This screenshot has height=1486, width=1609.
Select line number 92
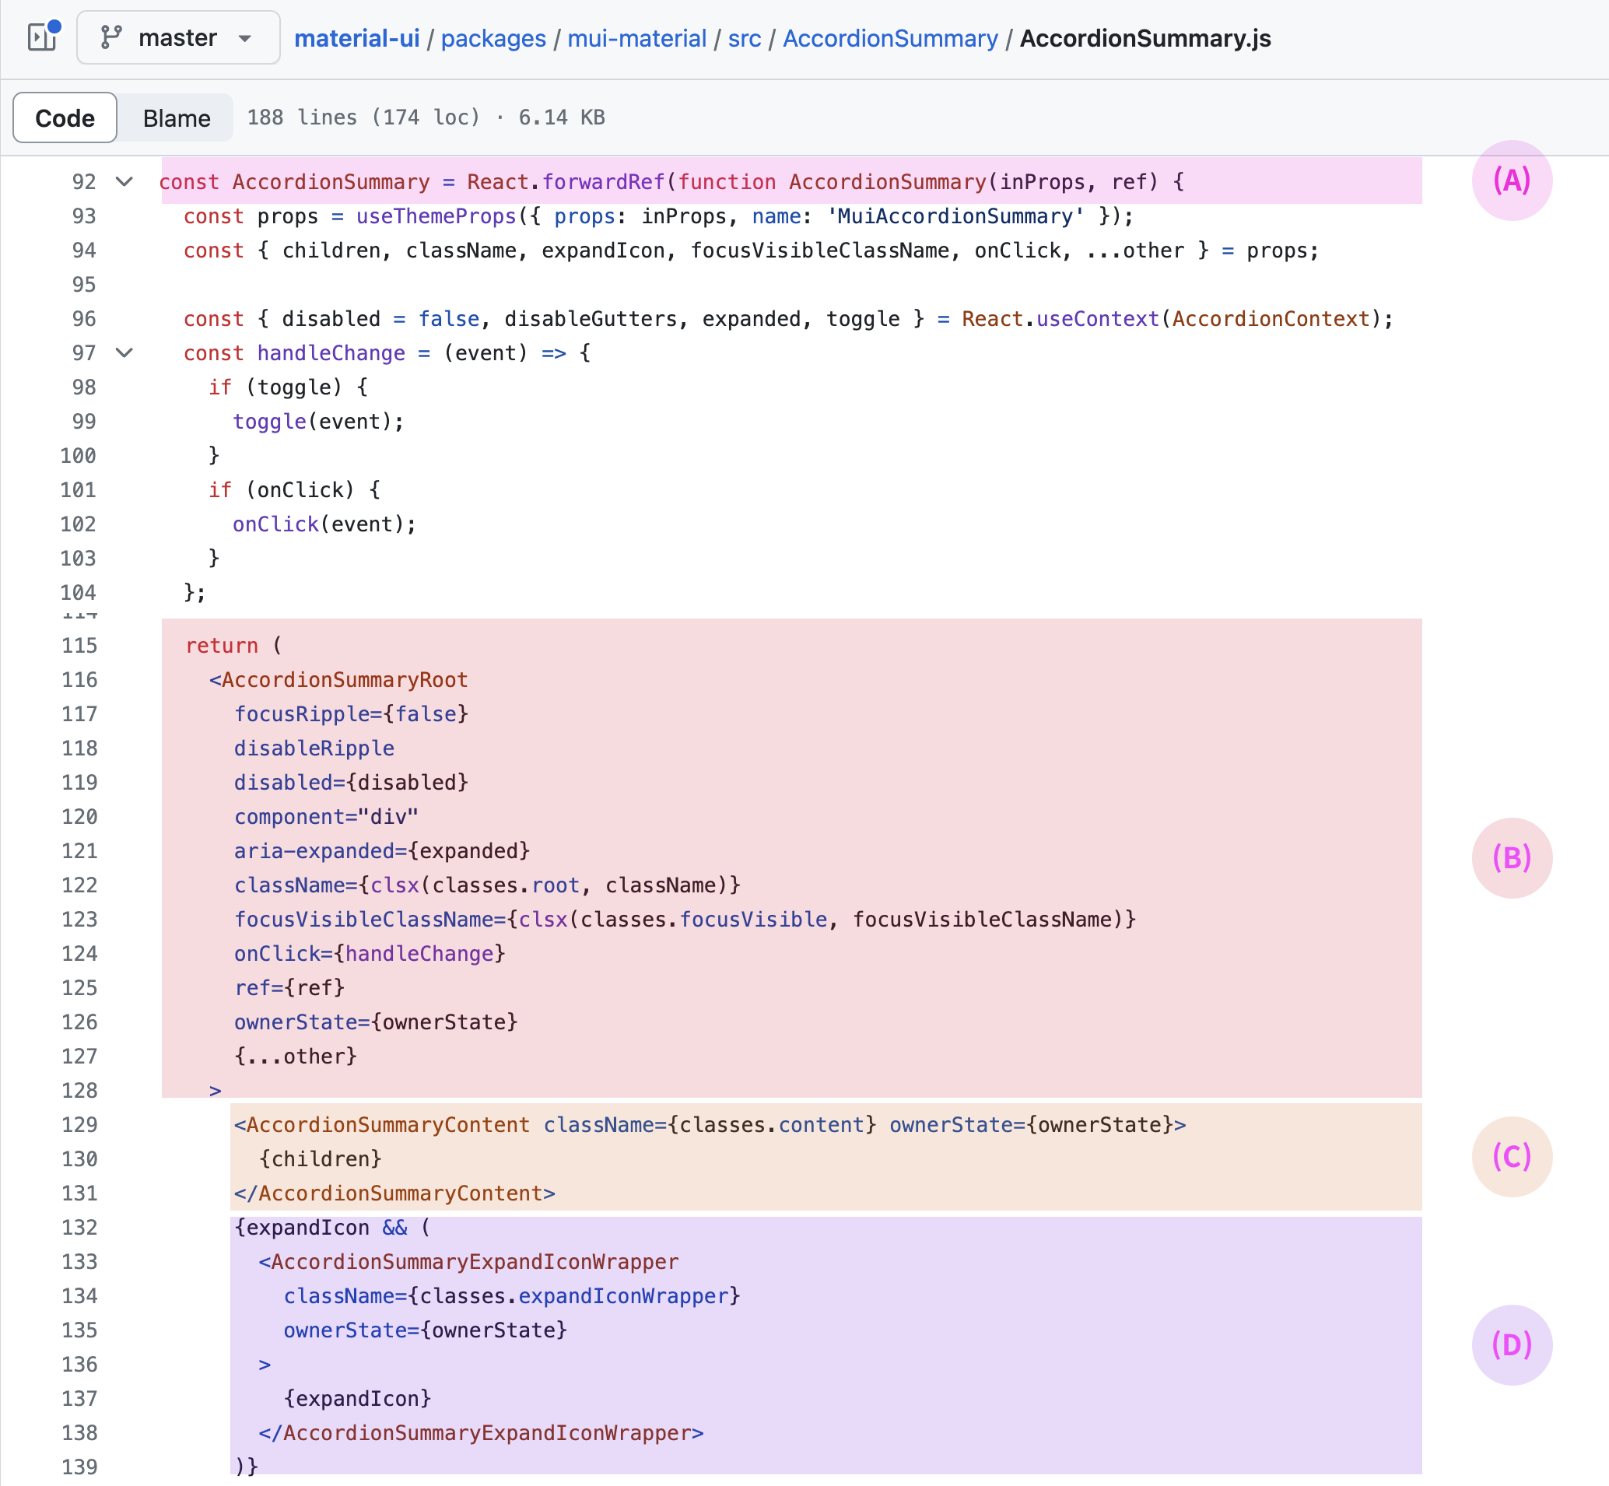pyautogui.click(x=83, y=182)
